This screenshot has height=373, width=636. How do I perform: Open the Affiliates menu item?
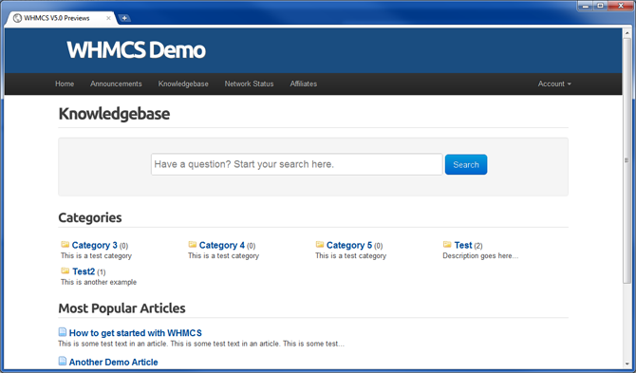(x=304, y=84)
